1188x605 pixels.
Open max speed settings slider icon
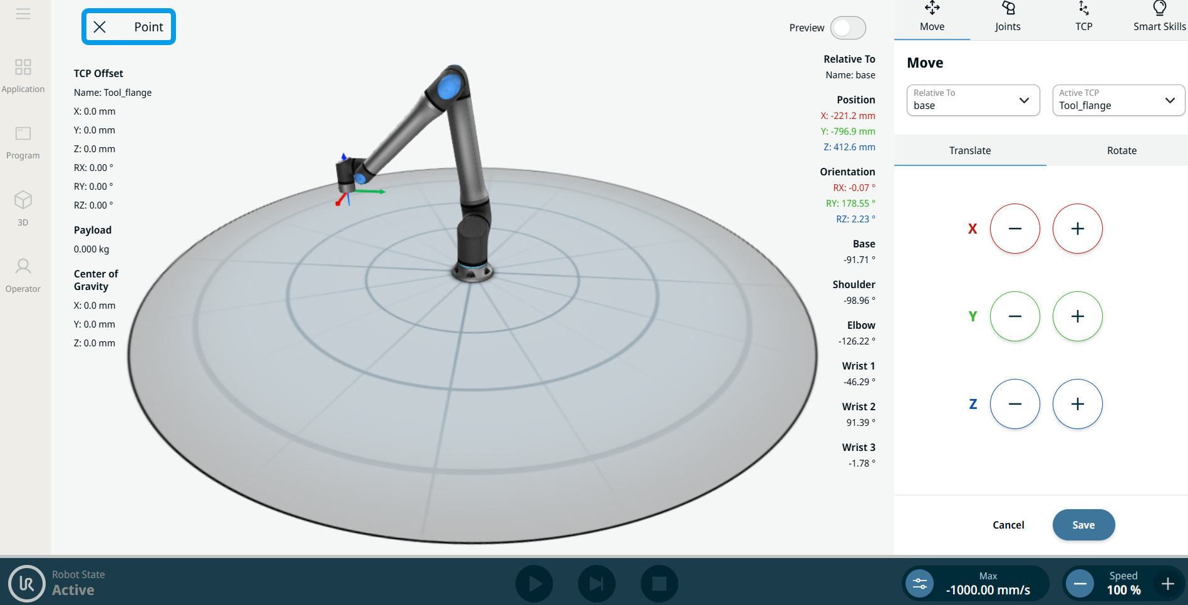point(919,584)
